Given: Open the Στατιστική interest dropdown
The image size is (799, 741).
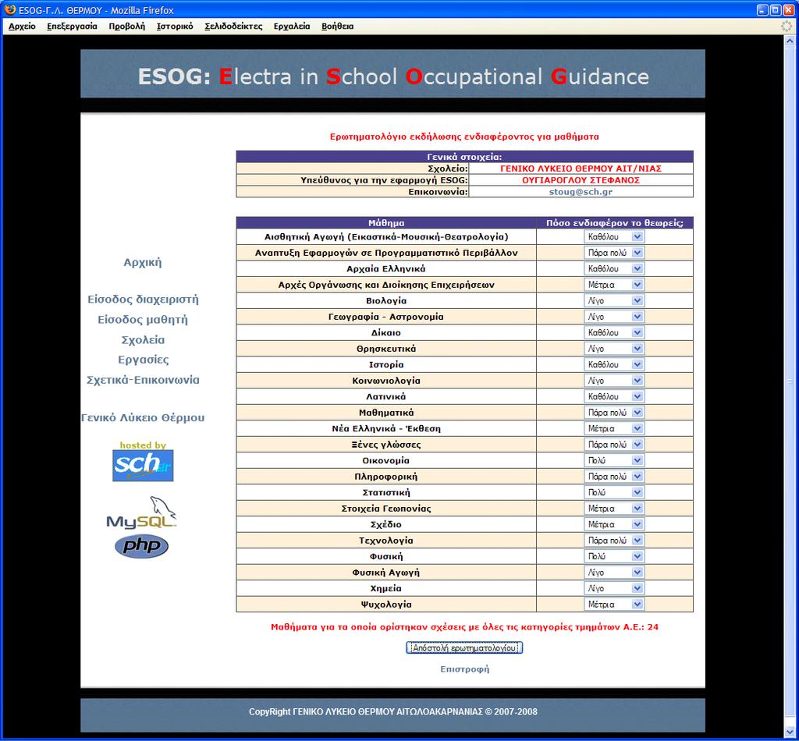Looking at the screenshot, I should (614, 492).
